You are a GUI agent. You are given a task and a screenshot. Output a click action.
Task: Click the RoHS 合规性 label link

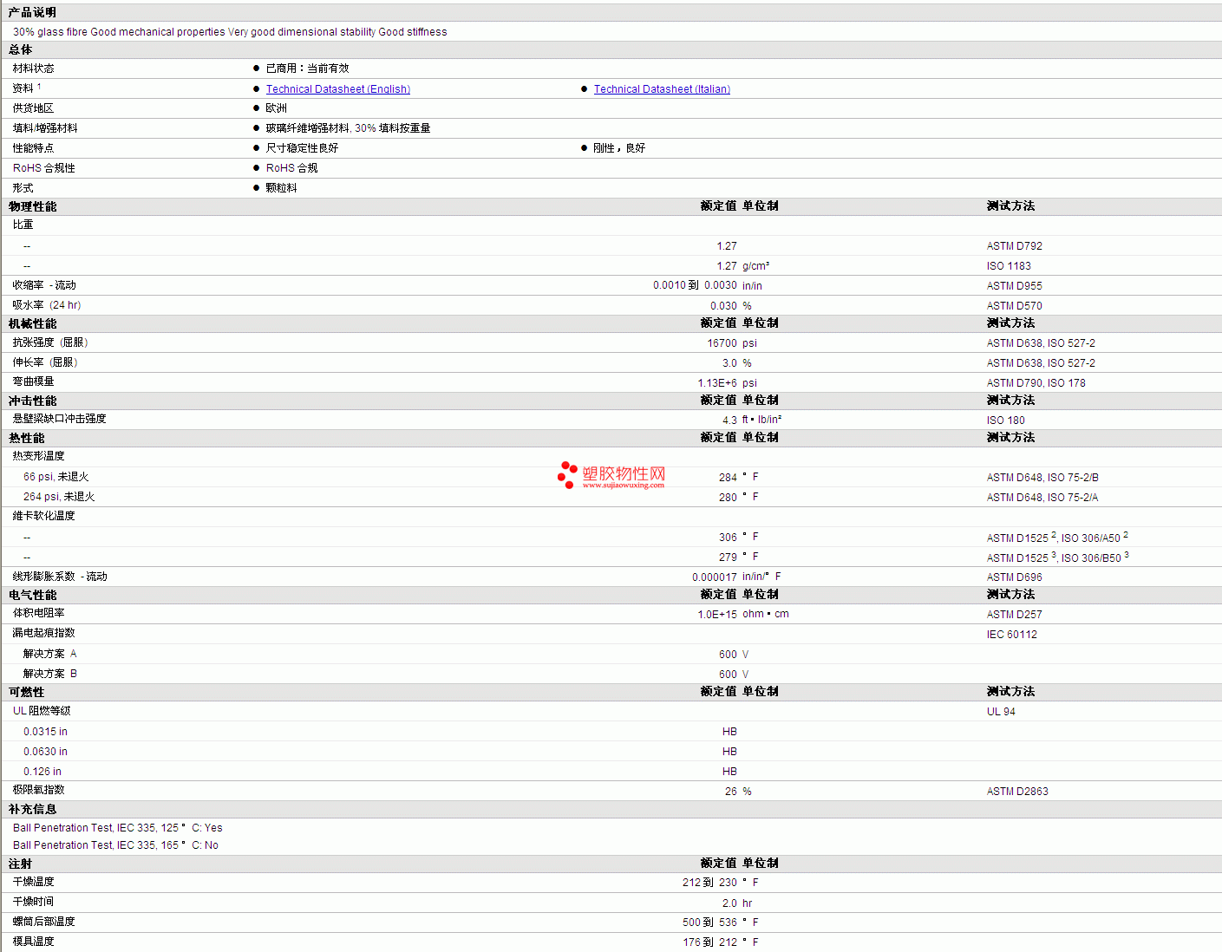[43, 168]
